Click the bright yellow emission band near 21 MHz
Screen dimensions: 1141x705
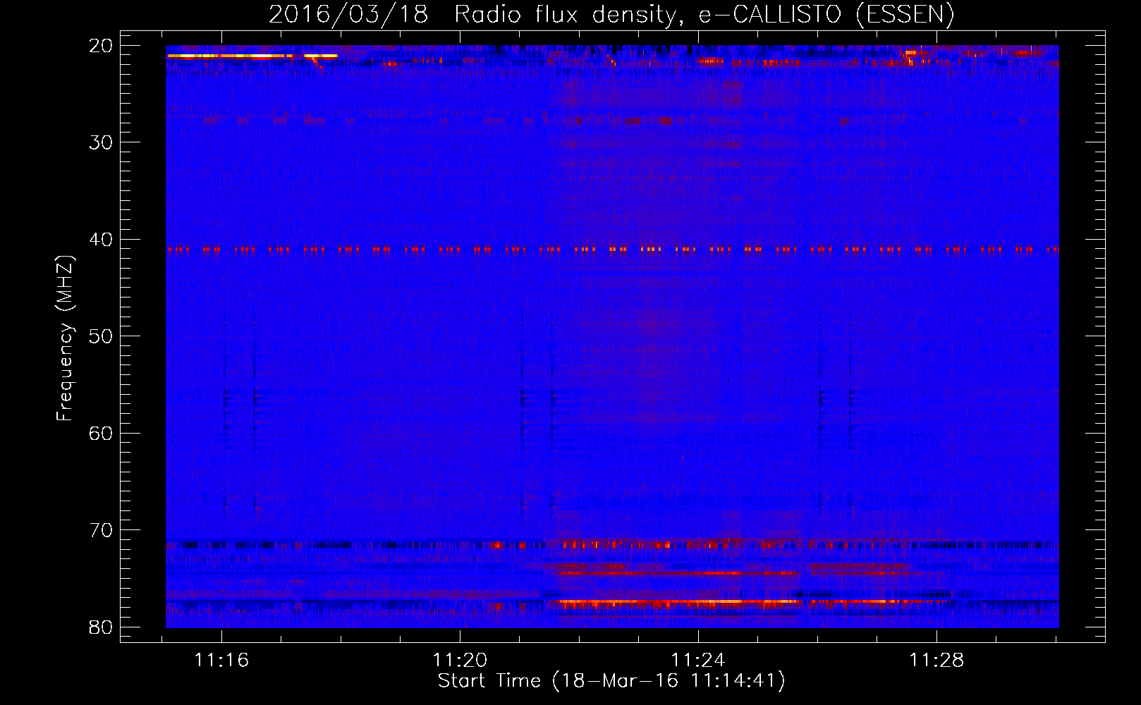pyautogui.click(x=252, y=56)
